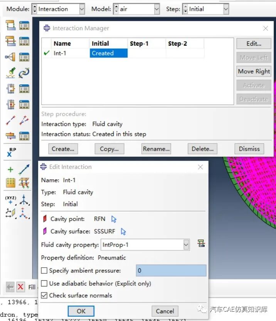The width and height of the screenshot is (276, 321).
Task: Click the gray back arrow in prompt area
Action: tap(10, 287)
